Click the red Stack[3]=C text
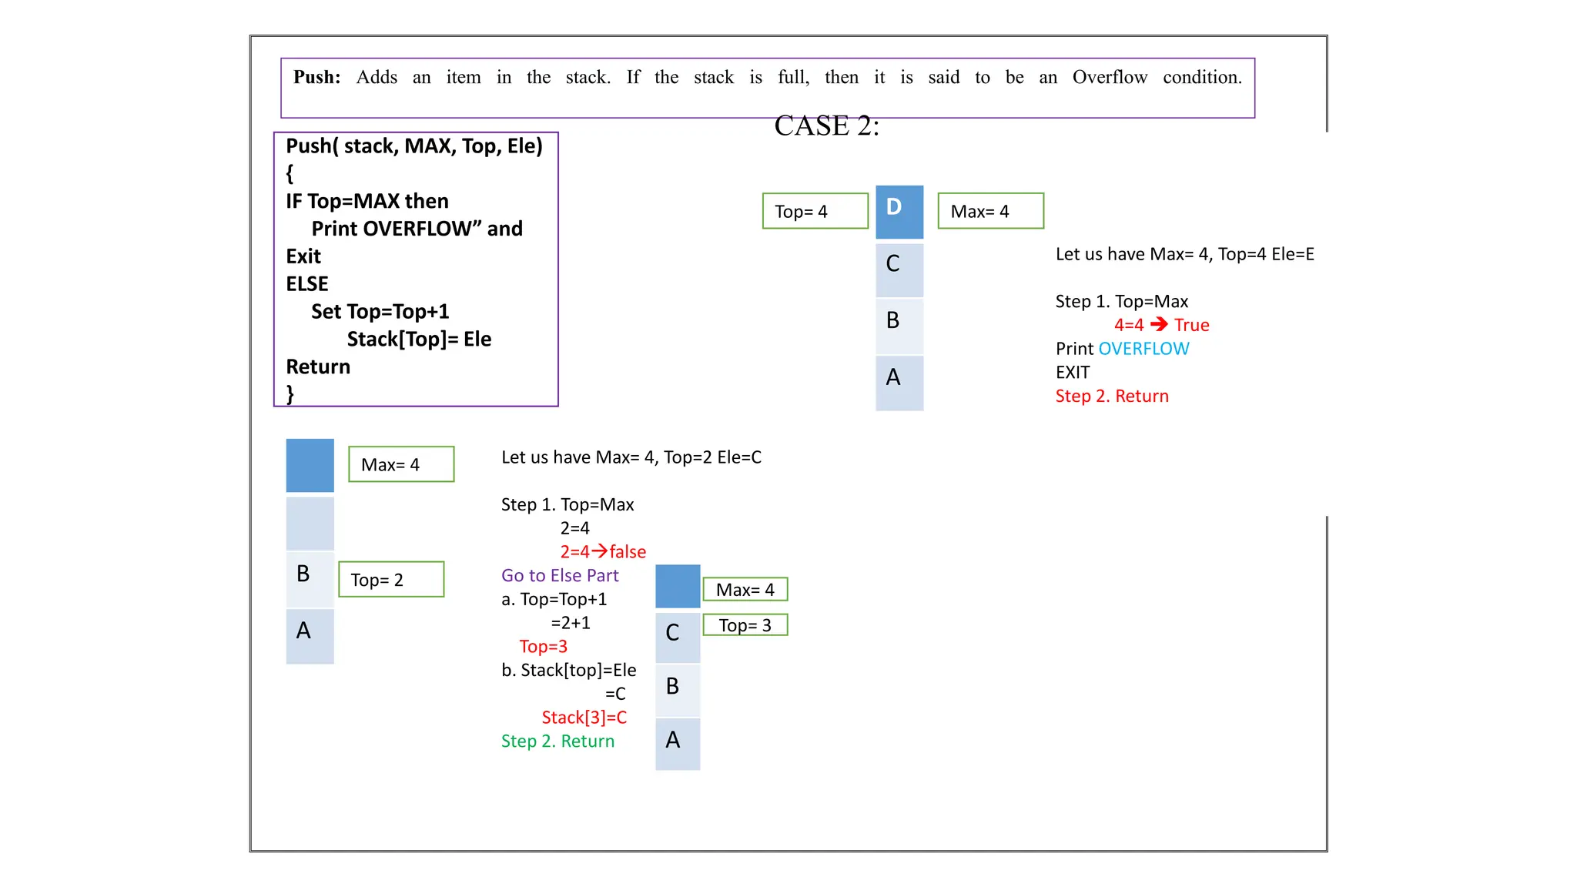This screenshot has height=887, width=1577. tap(584, 718)
